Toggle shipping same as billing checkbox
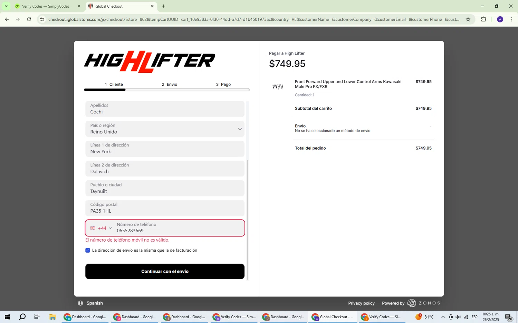 pyautogui.click(x=88, y=250)
